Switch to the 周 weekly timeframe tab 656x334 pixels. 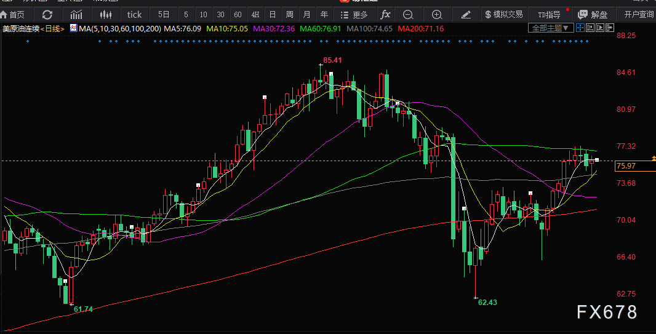[x=289, y=15]
